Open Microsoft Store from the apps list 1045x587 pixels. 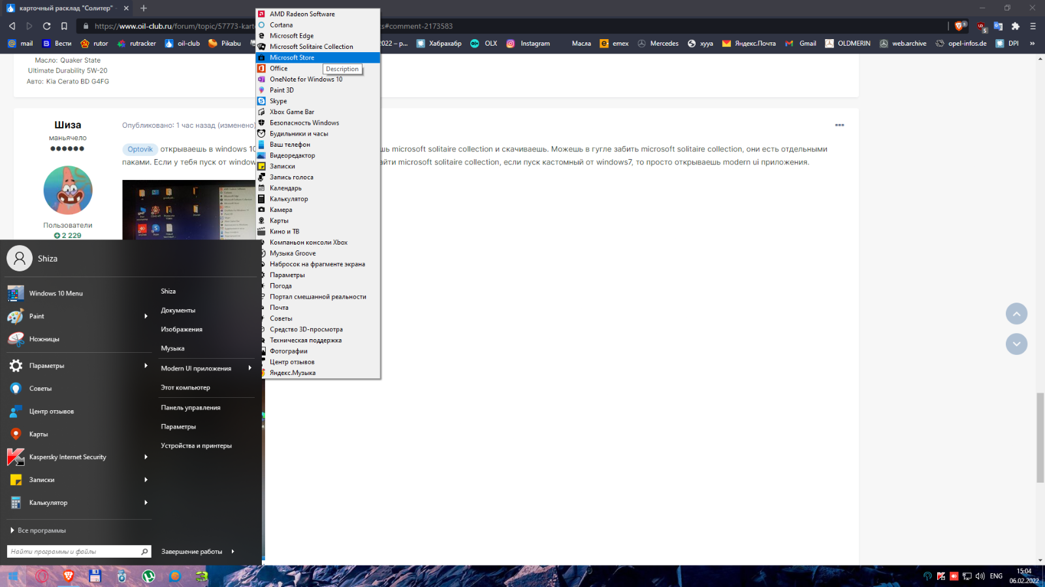tap(318, 57)
